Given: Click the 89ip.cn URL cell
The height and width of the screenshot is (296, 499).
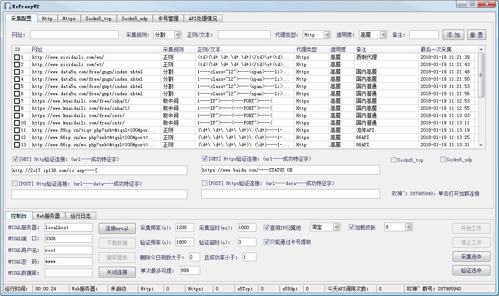Looking at the screenshot, I should click(x=95, y=130).
